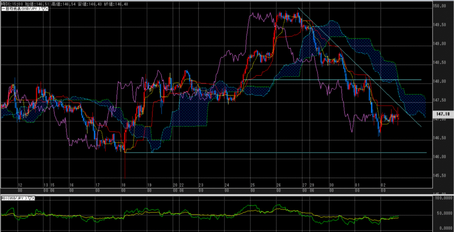Screen dimensions: 454x232
Task: Click the 一目均衡表(USD/JPY) indicator label
Action: [20, 8]
